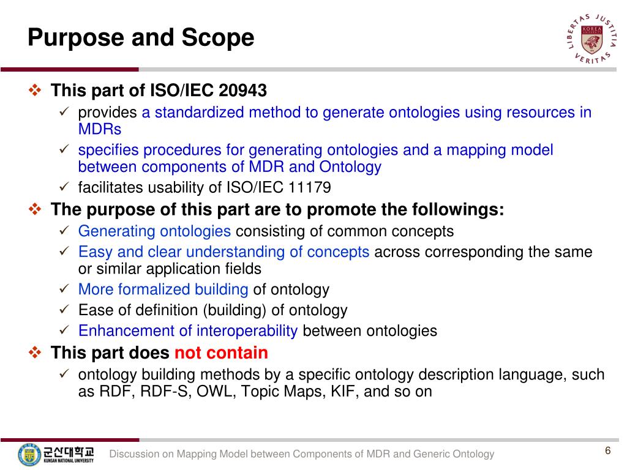Select the heading 'This part of ISO/IEC 20943'
The height and width of the screenshot is (470, 627).
pyautogui.click(x=159, y=90)
